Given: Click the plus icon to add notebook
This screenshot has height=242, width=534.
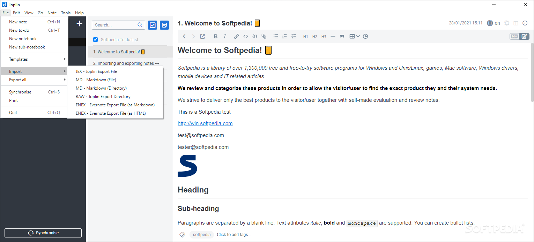Looking at the screenshot, I should [x=80, y=23].
